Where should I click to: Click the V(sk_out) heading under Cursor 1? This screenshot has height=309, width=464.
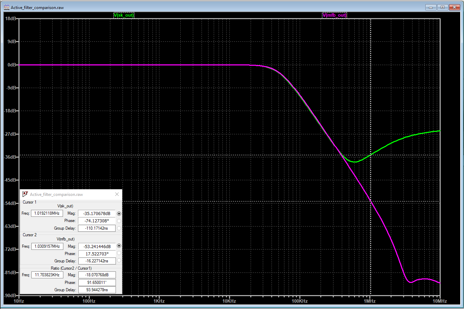pyautogui.click(x=65, y=206)
